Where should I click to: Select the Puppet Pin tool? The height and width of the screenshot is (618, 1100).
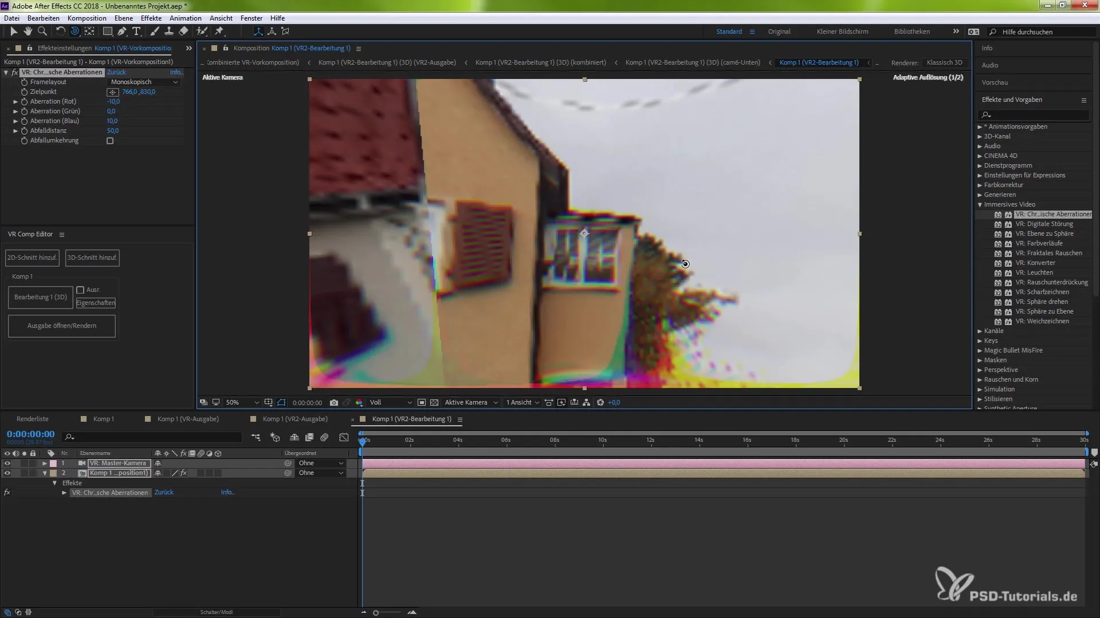pyautogui.click(x=219, y=31)
